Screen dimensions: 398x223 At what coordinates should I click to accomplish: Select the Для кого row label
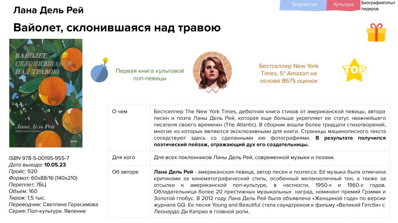tap(121, 157)
